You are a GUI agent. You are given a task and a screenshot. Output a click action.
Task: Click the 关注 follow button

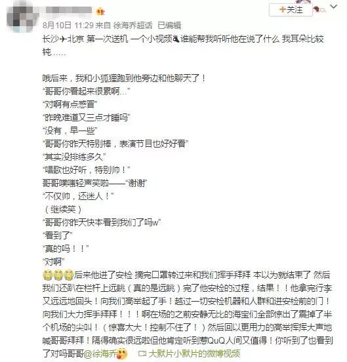pyautogui.click(x=291, y=10)
